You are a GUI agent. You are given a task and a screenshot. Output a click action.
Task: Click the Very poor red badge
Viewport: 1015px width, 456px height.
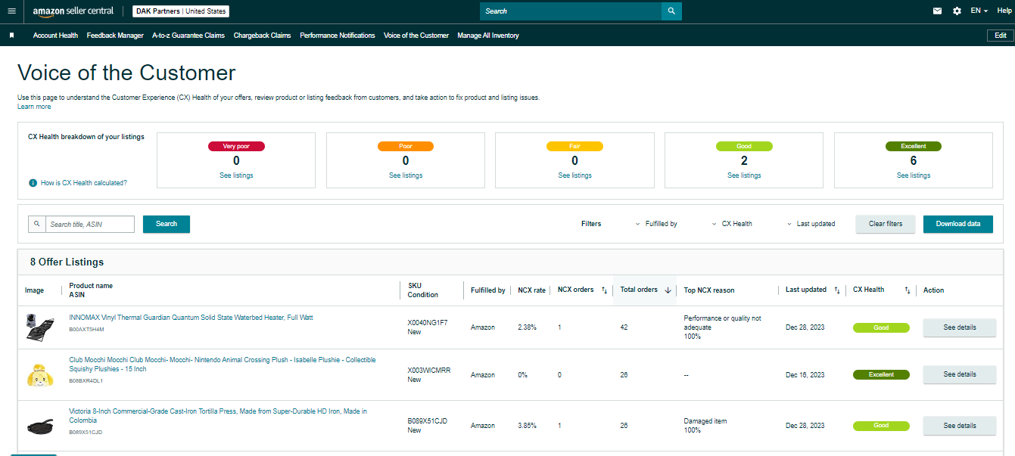(x=236, y=147)
